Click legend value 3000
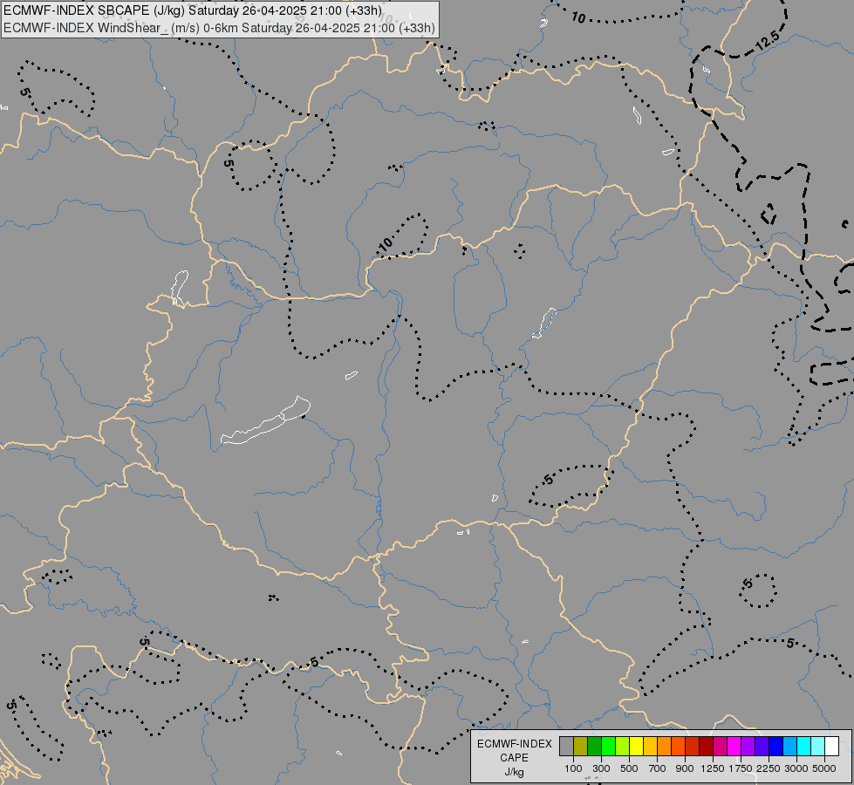Image resolution: width=854 pixels, height=785 pixels. 796,768
